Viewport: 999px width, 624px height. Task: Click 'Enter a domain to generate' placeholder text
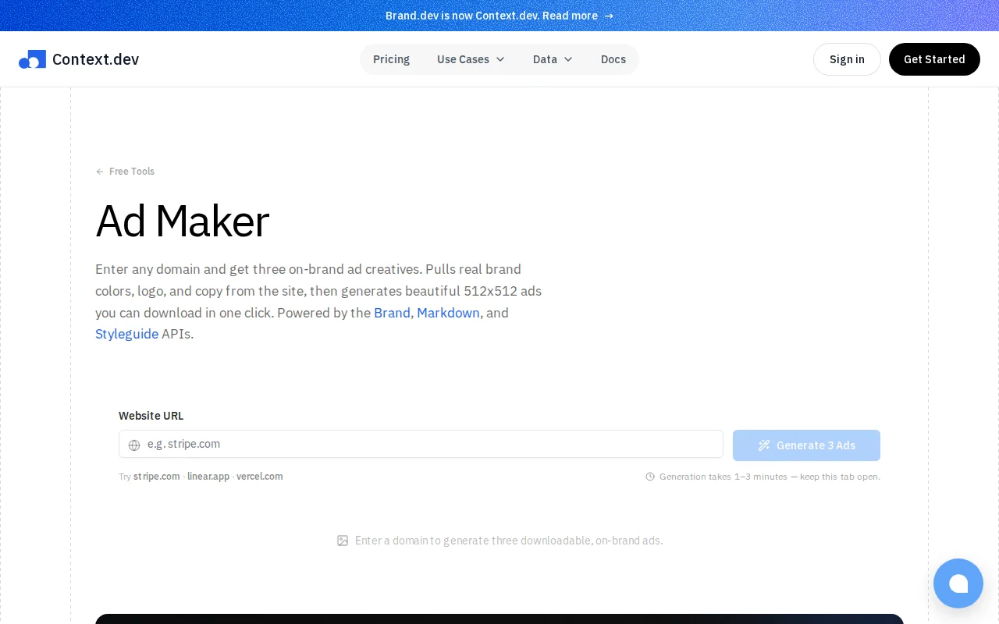509,541
